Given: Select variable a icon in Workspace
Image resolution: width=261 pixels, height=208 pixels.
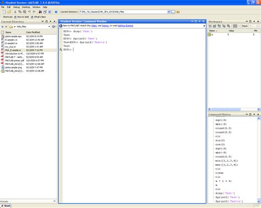Looking at the screenshot, I should click(x=209, y=35).
